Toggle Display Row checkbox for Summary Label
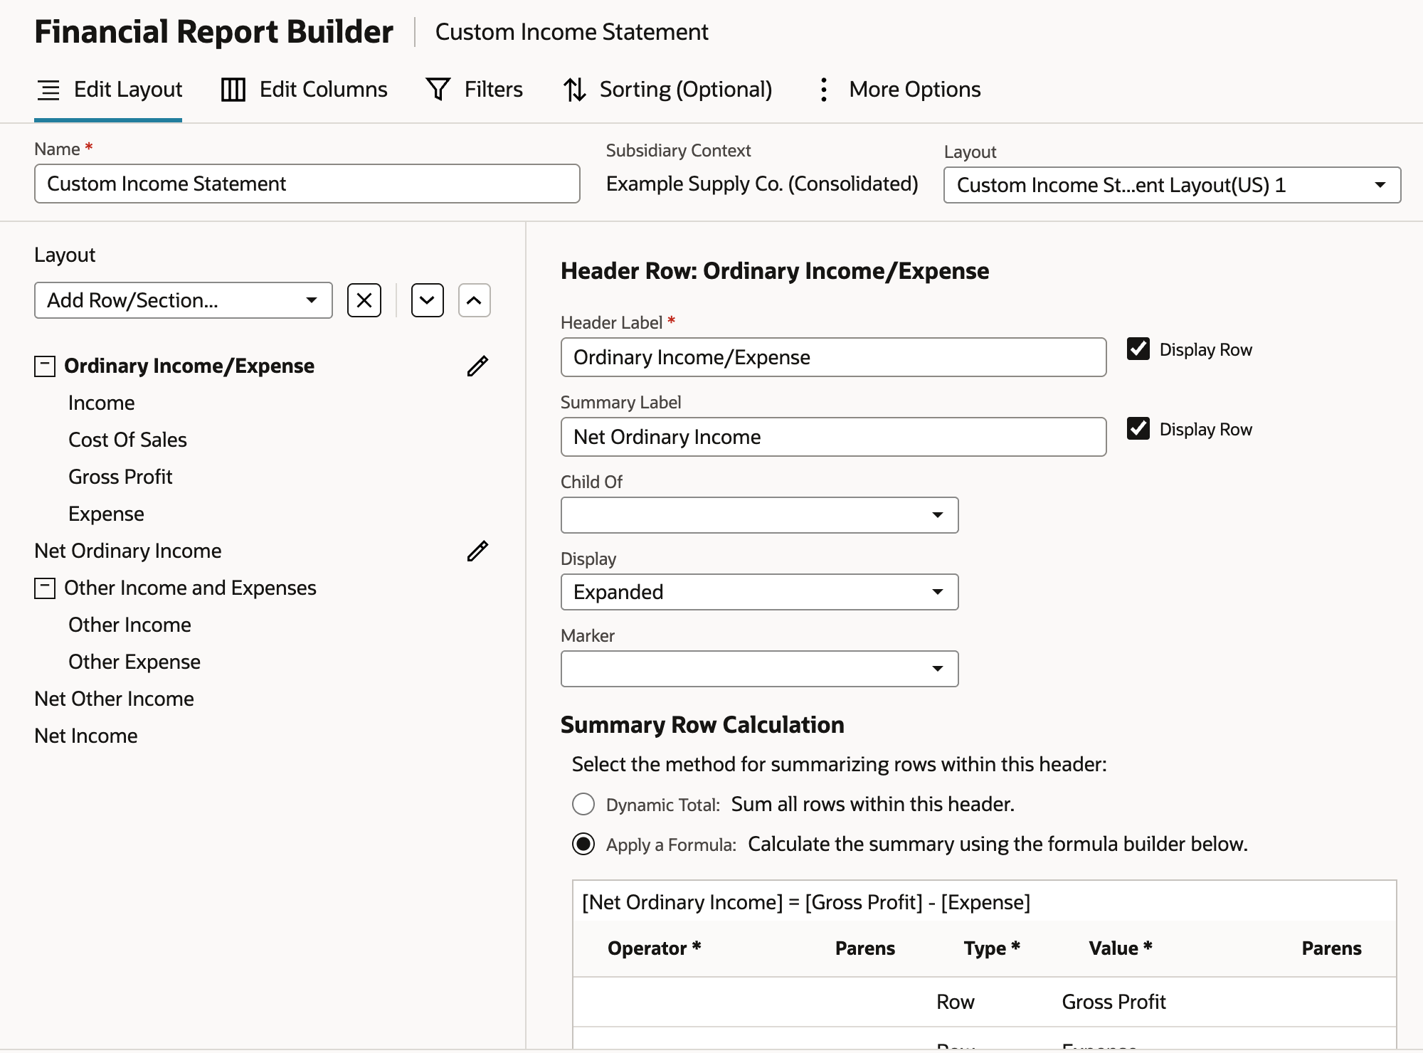The height and width of the screenshot is (1053, 1423). 1138,428
